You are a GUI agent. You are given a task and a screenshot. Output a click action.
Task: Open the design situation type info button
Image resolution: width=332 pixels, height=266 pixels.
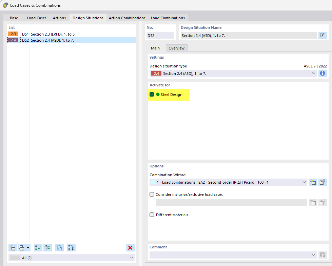pyautogui.click(x=323, y=73)
